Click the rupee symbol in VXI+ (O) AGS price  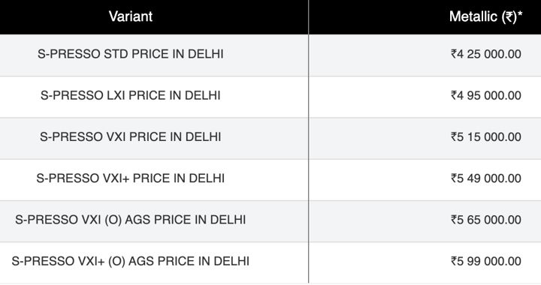tap(454, 261)
